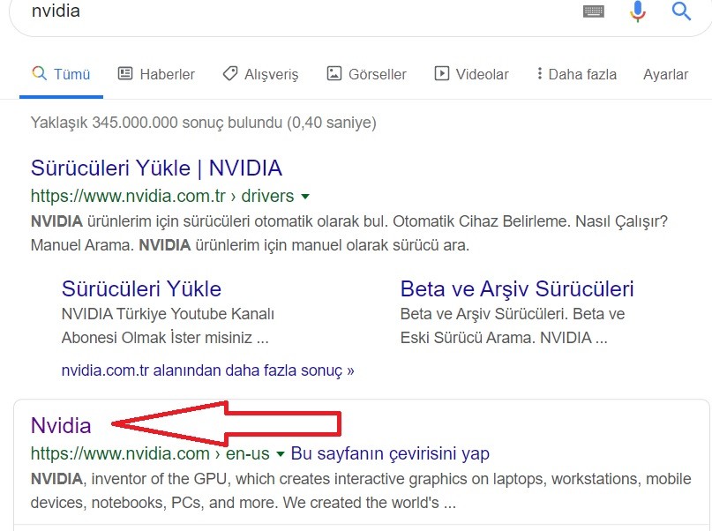The width and height of the screenshot is (712, 531).
Task: Click 'Bu sayfanın çevirisini yap' link
Action: pos(390,453)
